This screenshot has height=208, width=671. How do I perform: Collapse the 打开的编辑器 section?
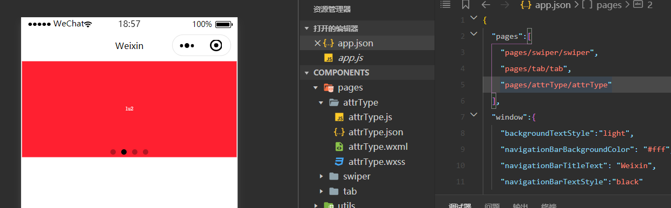(x=307, y=29)
